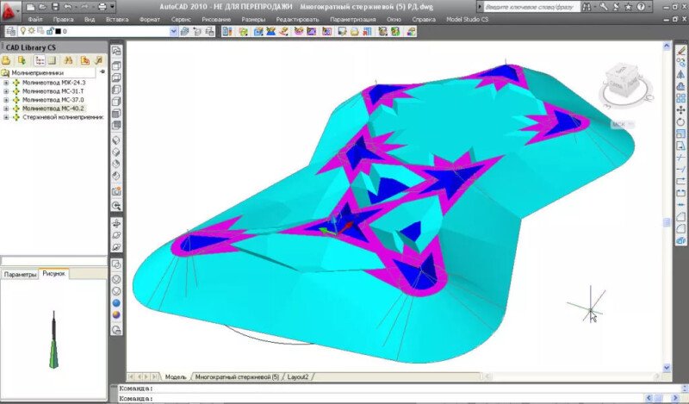
Task: Select the Молниеотвод МС-37.0 library item
Action: (53, 100)
